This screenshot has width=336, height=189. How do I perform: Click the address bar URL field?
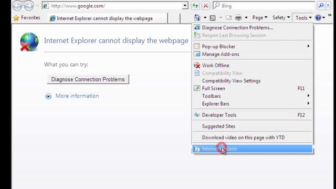point(115,6)
